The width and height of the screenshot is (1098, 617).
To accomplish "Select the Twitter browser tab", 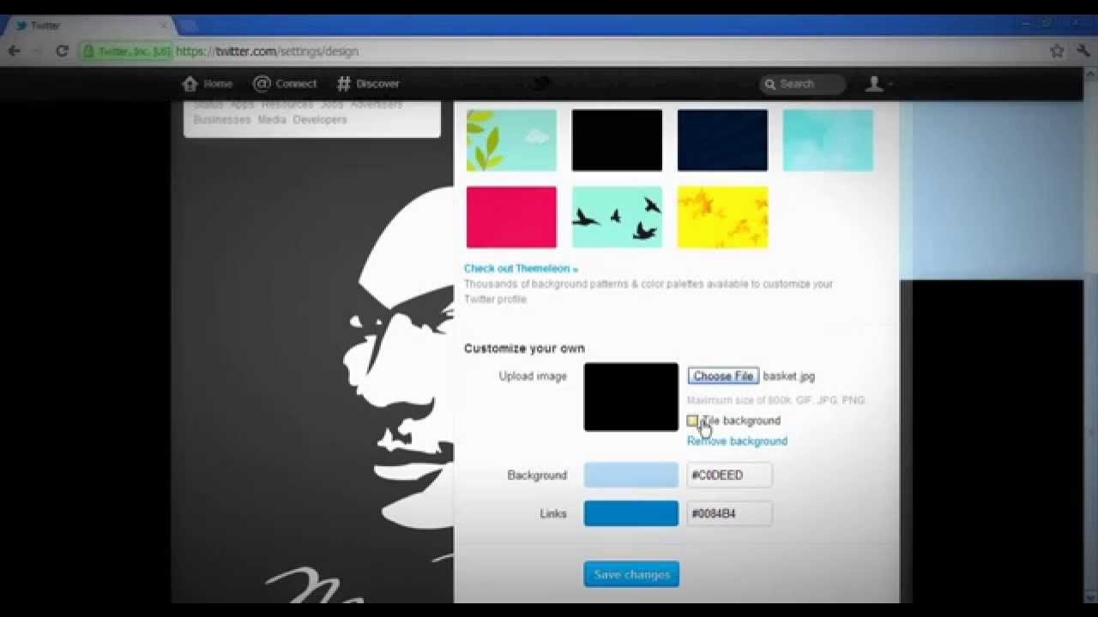I will [x=90, y=26].
